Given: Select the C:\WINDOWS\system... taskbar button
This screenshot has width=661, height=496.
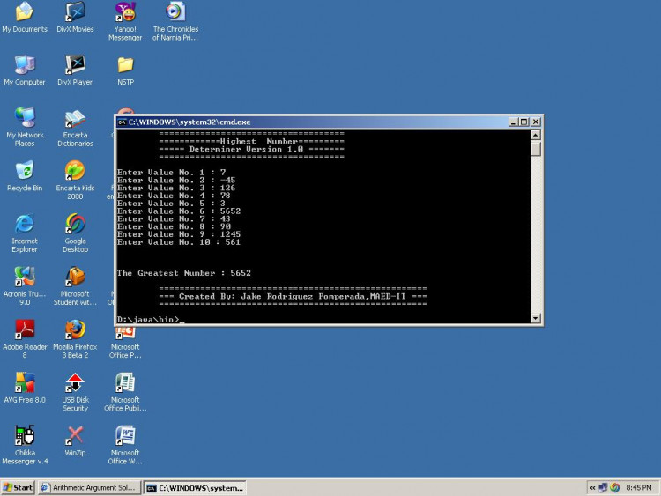Looking at the screenshot, I should pyautogui.click(x=194, y=487).
